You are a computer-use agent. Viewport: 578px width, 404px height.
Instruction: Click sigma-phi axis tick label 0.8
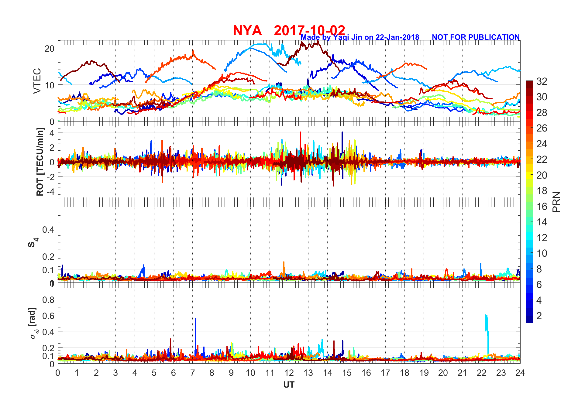coord(48,300)
